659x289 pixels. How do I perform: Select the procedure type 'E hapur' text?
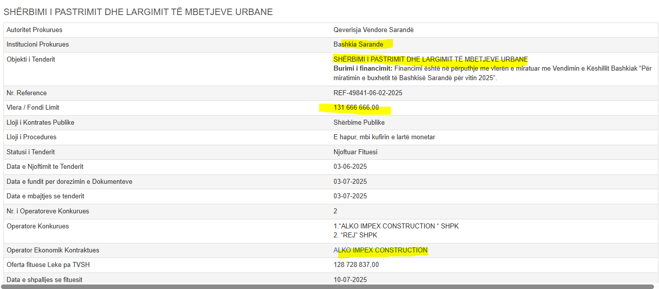(x=384, y=137)
